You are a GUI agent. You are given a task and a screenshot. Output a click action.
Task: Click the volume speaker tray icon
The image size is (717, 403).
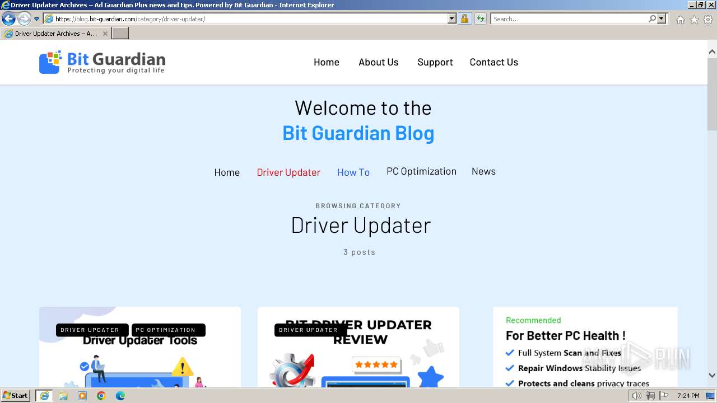(637, 396)
